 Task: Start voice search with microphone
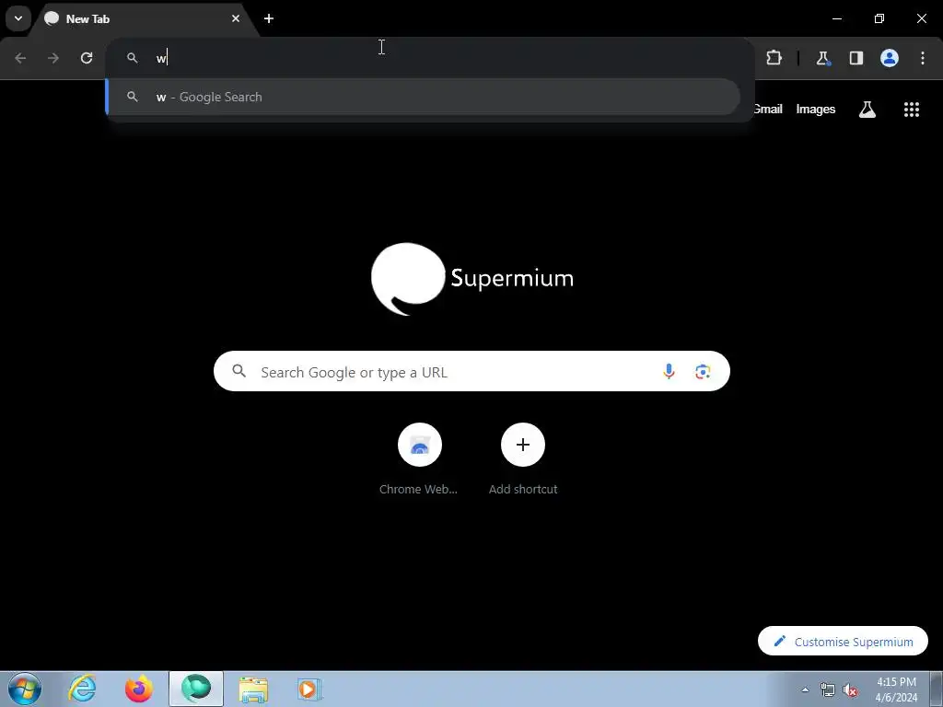point(669,372)
